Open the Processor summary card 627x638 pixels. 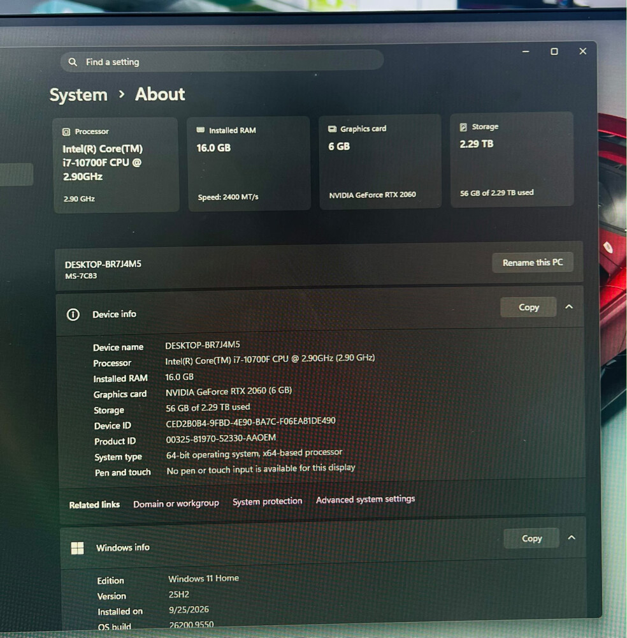pos(116,165)
